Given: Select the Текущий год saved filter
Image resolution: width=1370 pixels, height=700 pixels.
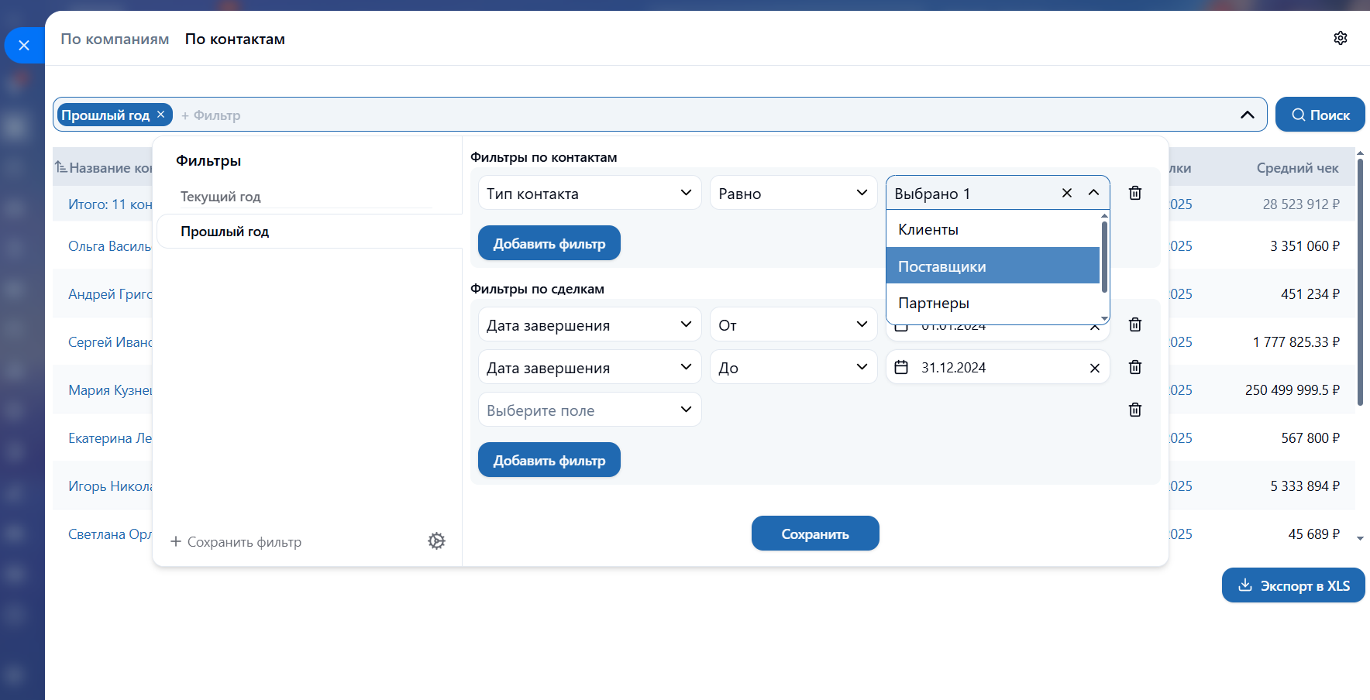Looking at the screenshot, I should pyautogui.click(x=221, y=197).
